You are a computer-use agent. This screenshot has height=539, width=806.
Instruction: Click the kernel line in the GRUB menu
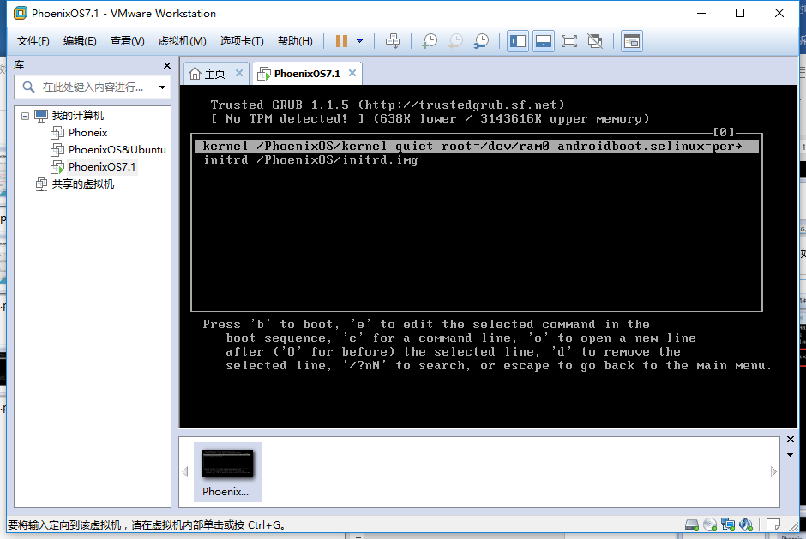pyautogui.click(x=477, y=147)
